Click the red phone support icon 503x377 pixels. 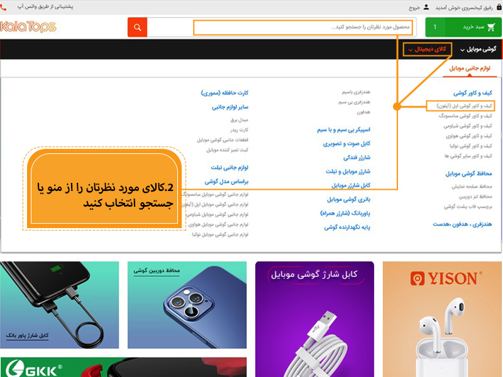(5, 7)
